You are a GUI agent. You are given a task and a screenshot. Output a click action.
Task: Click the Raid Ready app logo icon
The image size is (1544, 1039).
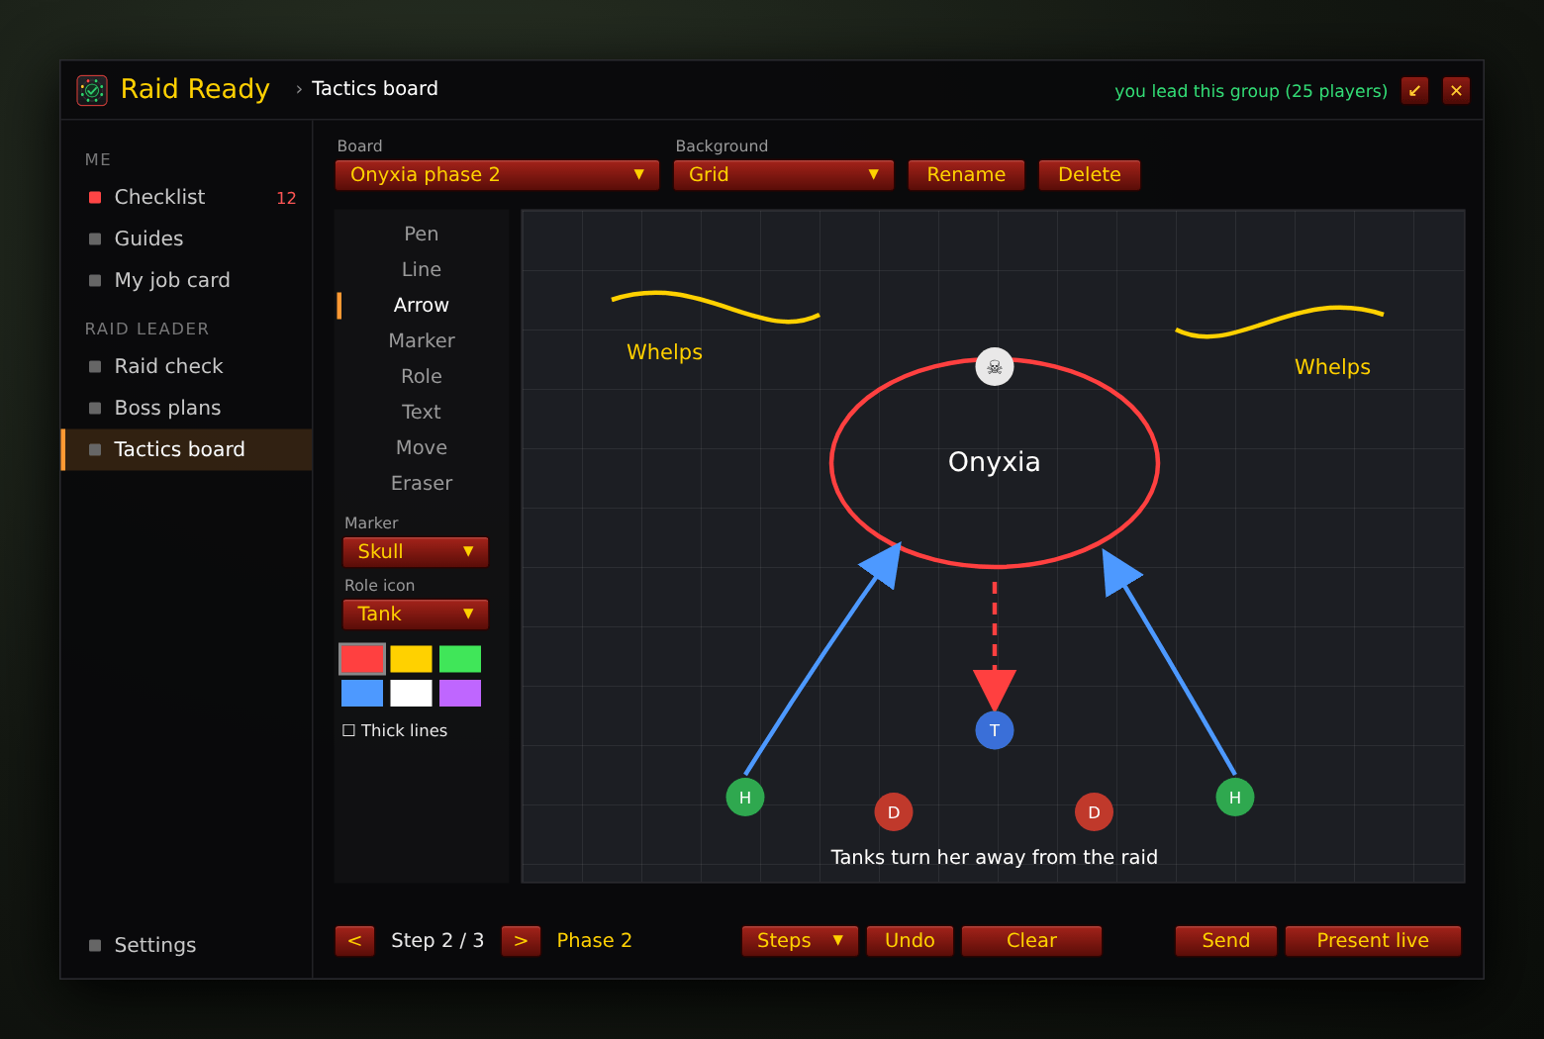click(92, 90)
